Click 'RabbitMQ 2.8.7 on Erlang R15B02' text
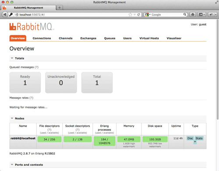The height and width of the screenshot is (171, 219). (x=32, y=154)
